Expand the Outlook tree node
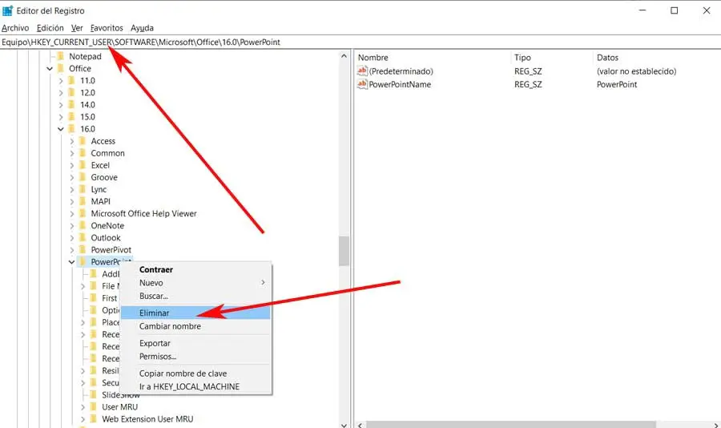 pos(72,238)
